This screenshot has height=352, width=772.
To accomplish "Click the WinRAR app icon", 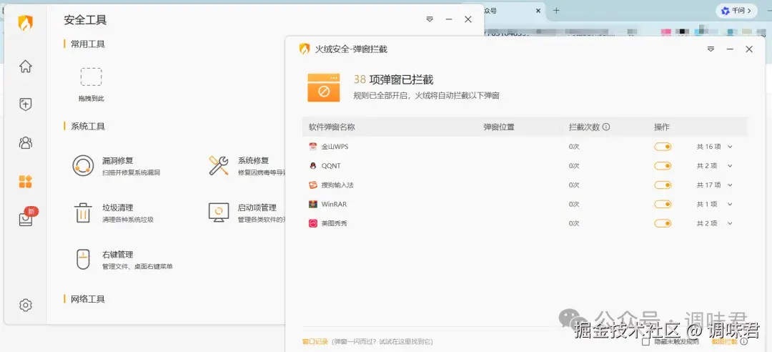I will [x=312, y=204].
